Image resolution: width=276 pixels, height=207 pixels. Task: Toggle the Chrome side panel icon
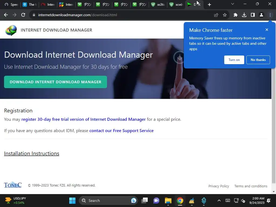point(253,15)
